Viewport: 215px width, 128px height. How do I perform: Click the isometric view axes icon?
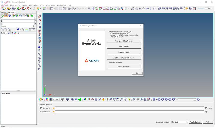[x=119, y=9]
